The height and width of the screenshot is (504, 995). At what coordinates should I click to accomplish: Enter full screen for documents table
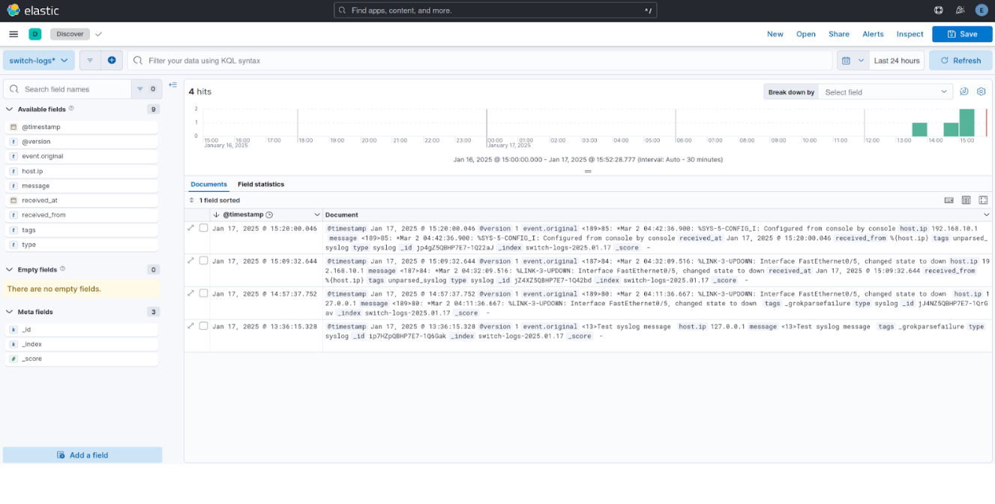click(983, 200)
